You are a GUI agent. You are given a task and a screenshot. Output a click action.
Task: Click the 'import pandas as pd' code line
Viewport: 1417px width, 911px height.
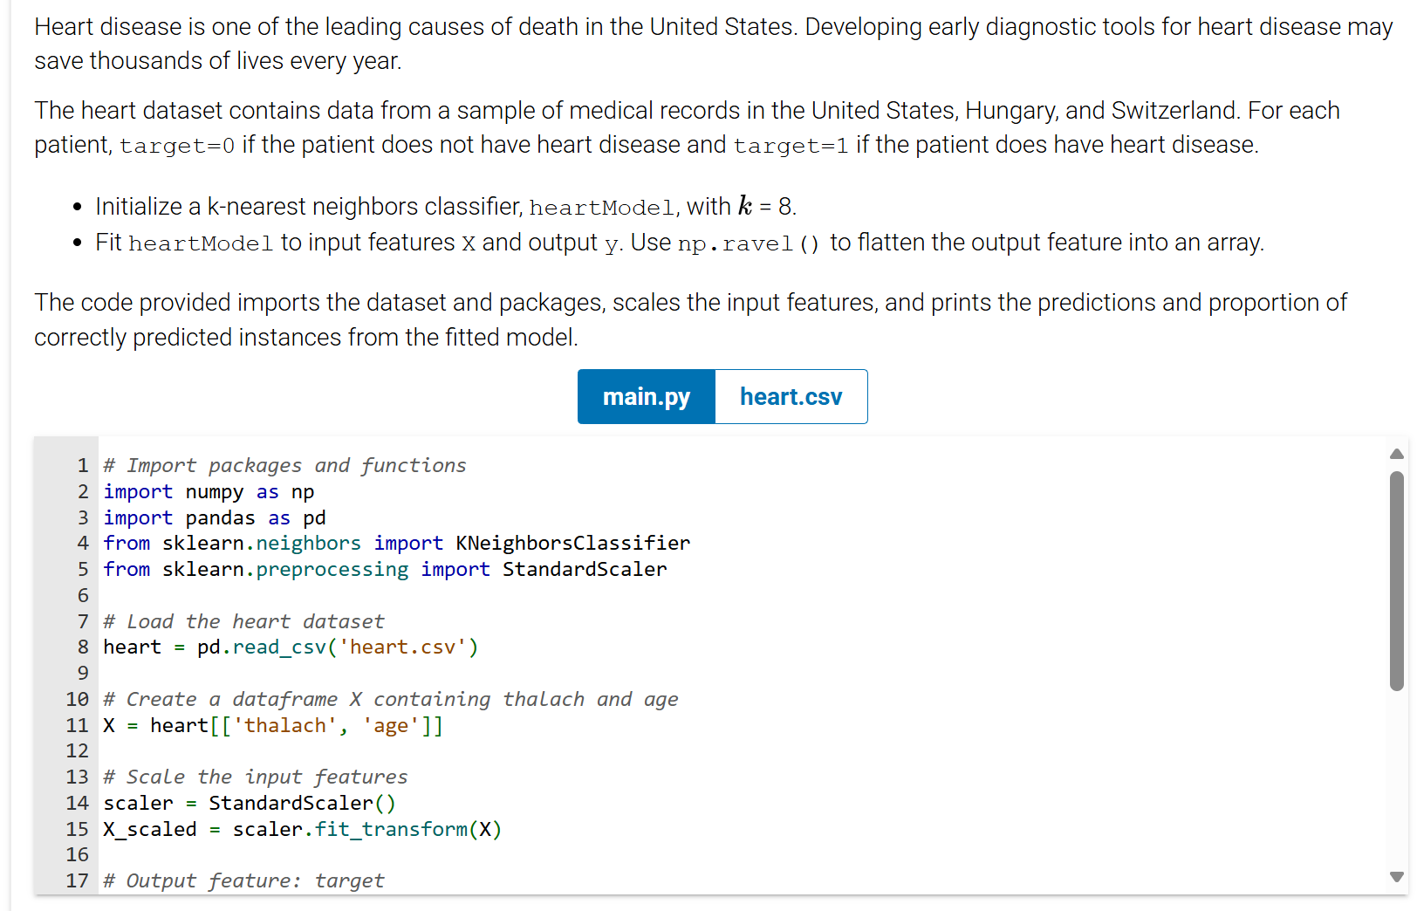click(x=214, y=518)
